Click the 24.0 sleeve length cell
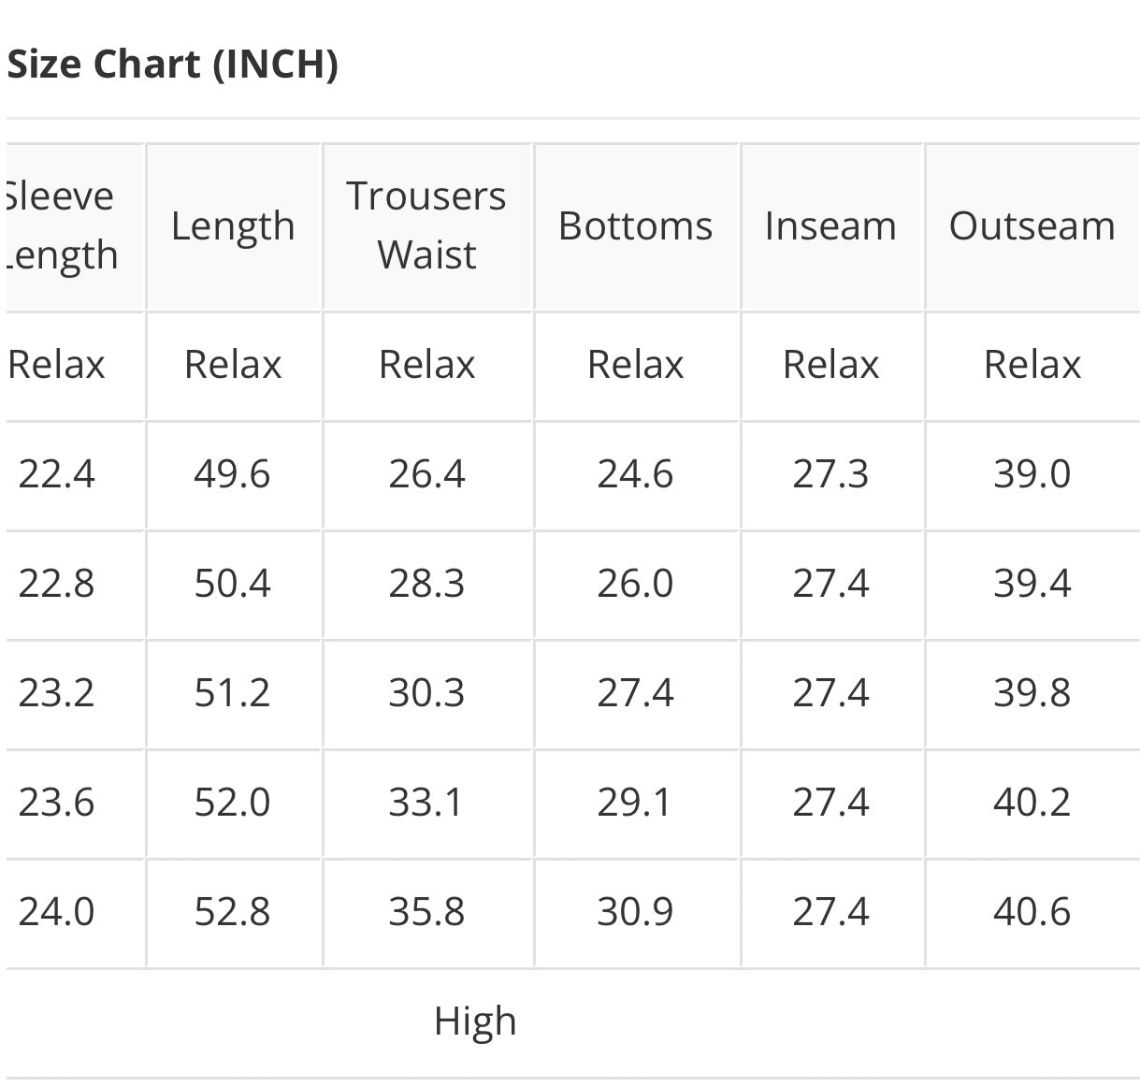Image resolution: width=1140 pixels, height=1087 pixels. [x=57, y=912]
